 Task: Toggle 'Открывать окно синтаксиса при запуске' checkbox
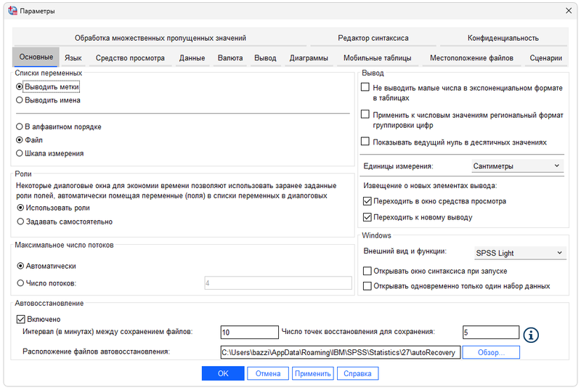(367, 271)
